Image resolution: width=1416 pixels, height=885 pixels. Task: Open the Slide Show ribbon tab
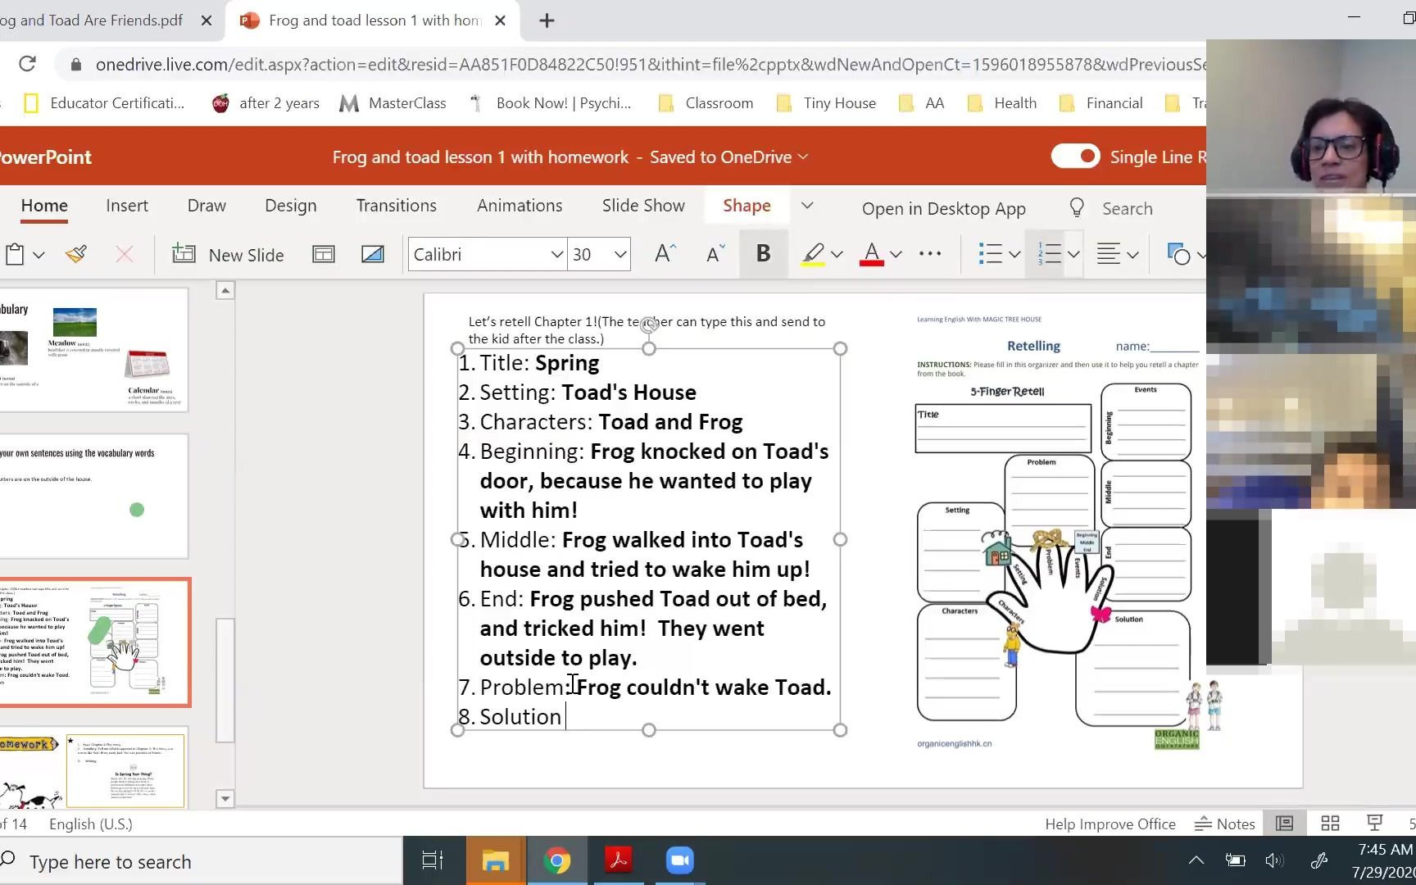coord(643,206)
